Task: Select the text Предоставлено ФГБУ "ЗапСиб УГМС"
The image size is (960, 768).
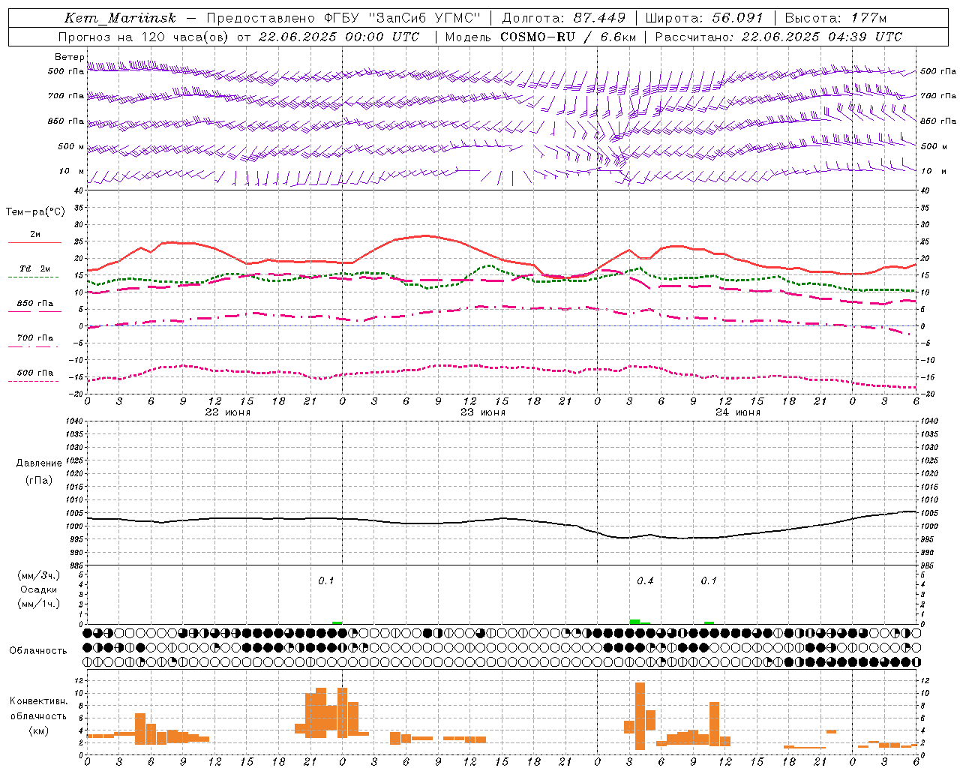Action: 343,18
